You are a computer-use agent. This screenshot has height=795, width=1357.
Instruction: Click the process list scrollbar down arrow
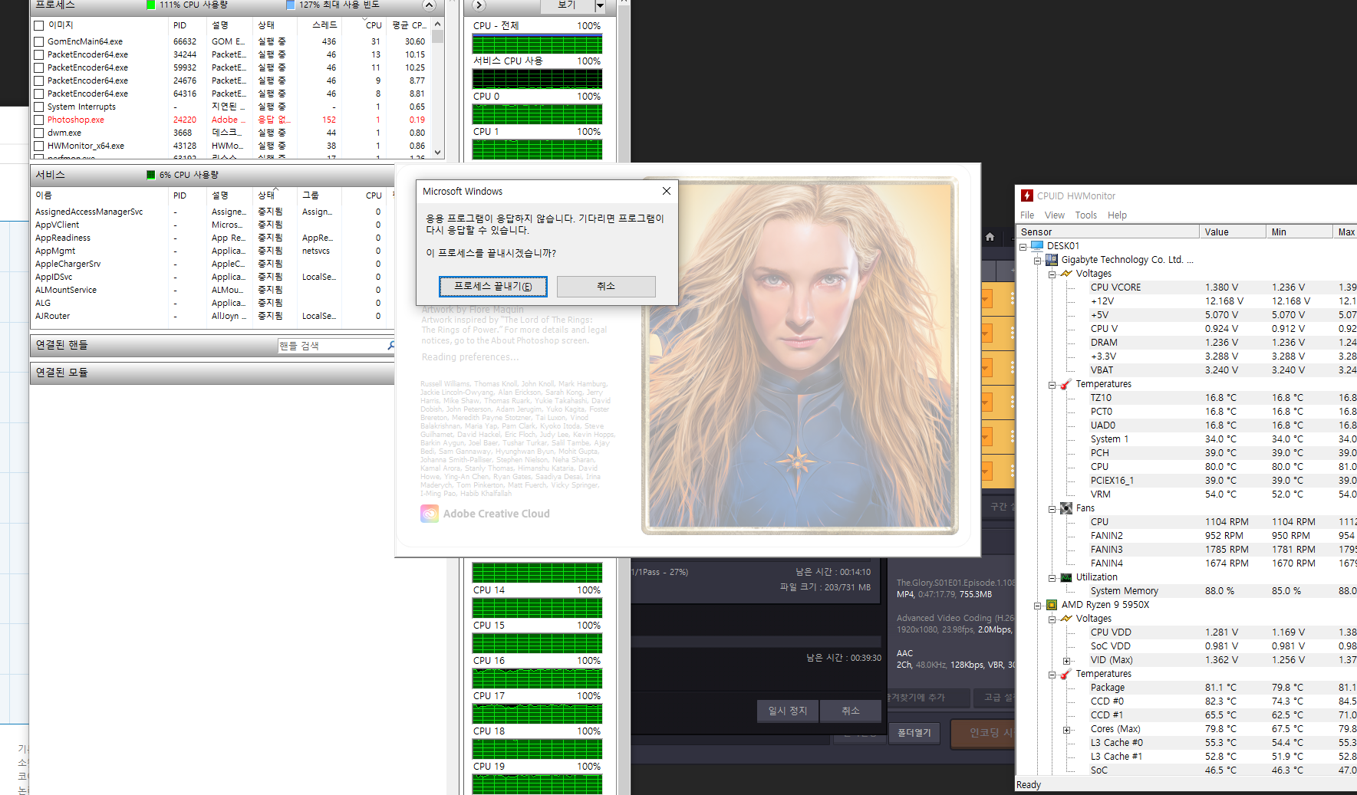[437, 152]
